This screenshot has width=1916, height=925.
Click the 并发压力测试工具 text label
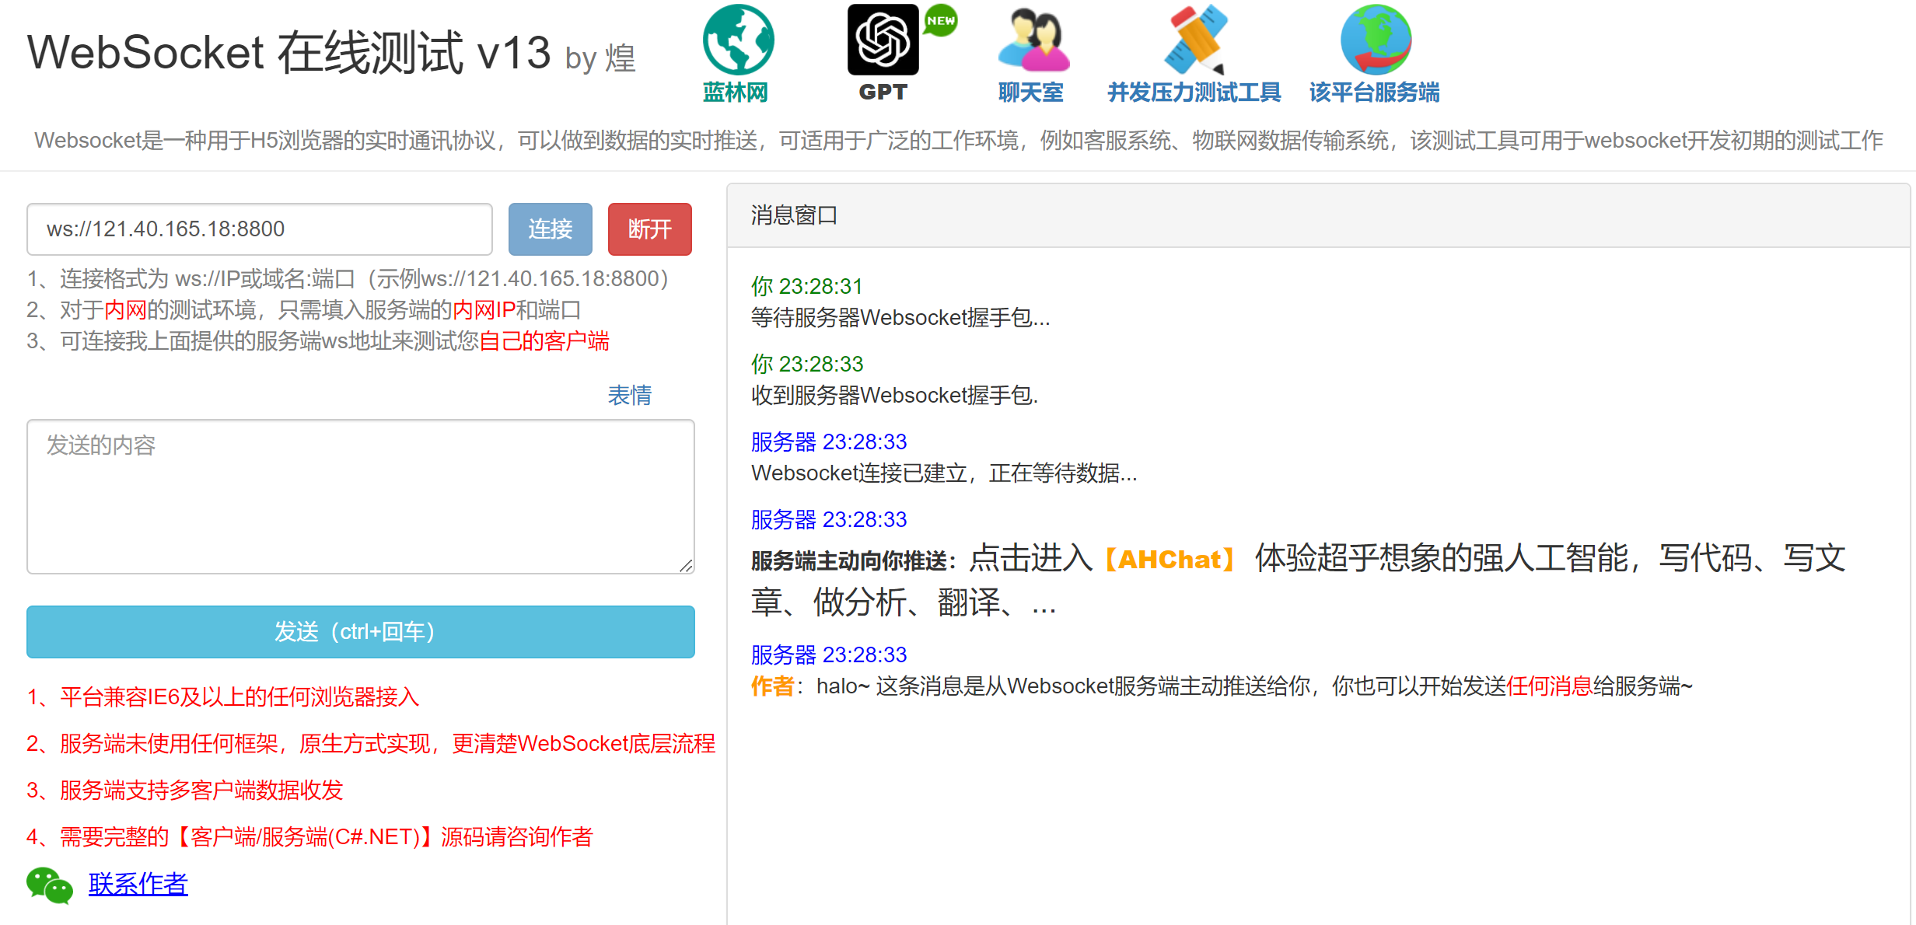tap(1194, 92)
